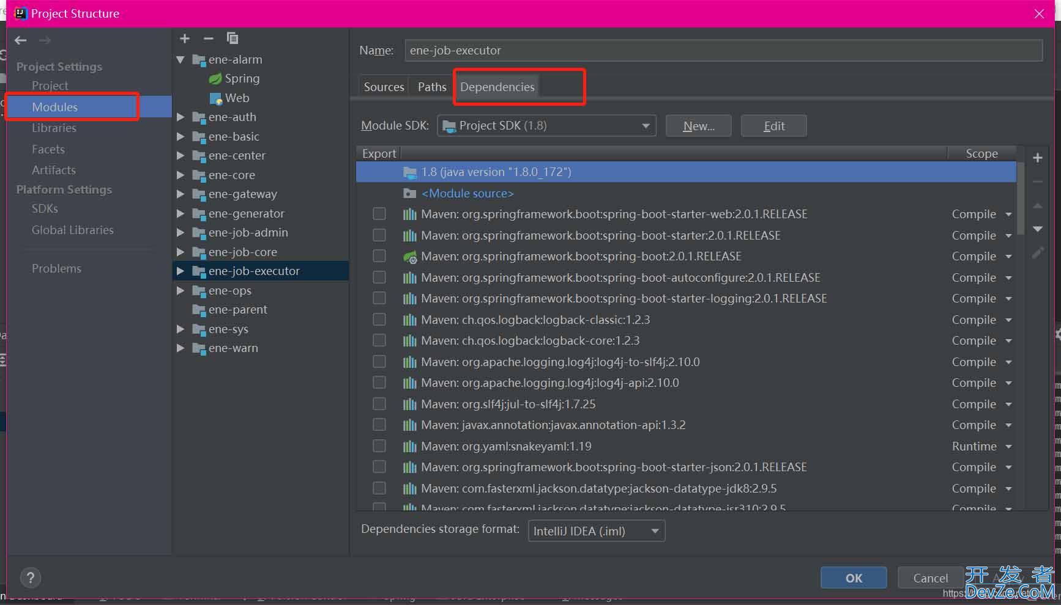Add dependency with plus icon beside Scope
This screenshot has width=1061, height=605.
pos(1038,158)
